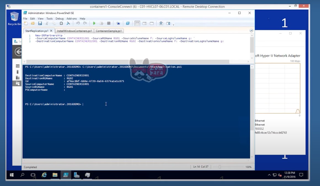Open the Edit menu
320x186 pixels.
pos(33,18)
